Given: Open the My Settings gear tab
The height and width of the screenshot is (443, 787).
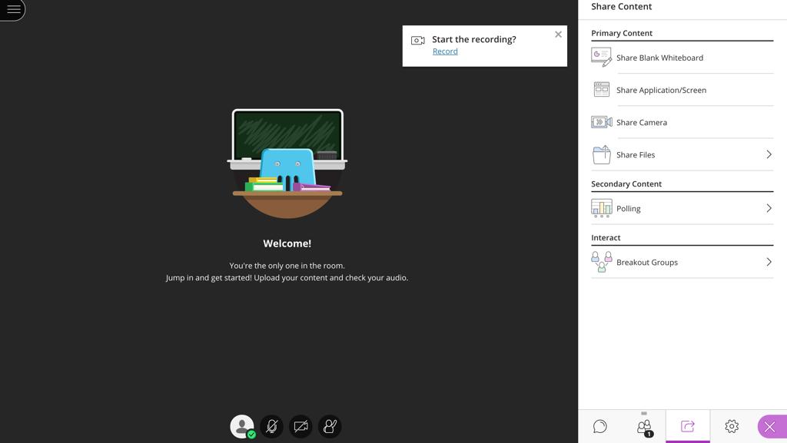Looking at the screenshot, I should click(732, 426).
